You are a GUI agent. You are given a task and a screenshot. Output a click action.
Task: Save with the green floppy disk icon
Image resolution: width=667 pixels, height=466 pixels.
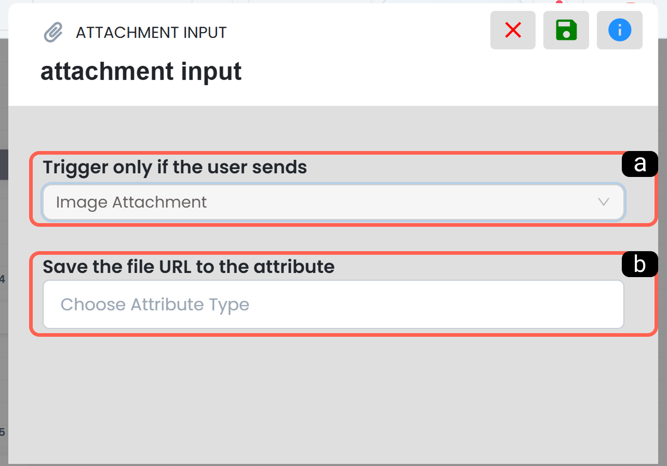click(x=566, y=30)
